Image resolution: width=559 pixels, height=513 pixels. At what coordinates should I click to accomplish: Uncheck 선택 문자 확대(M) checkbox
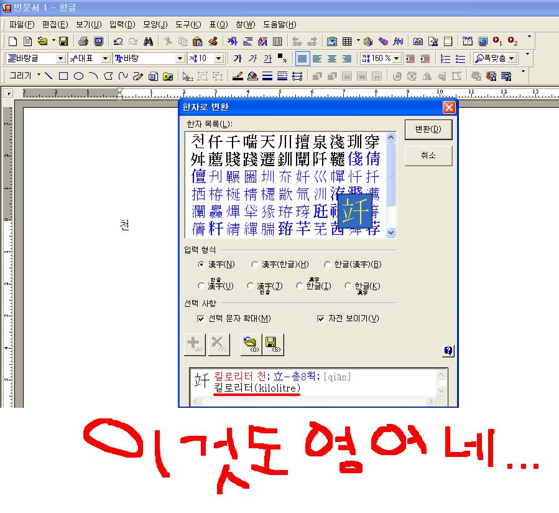click(x=201, y=319)
